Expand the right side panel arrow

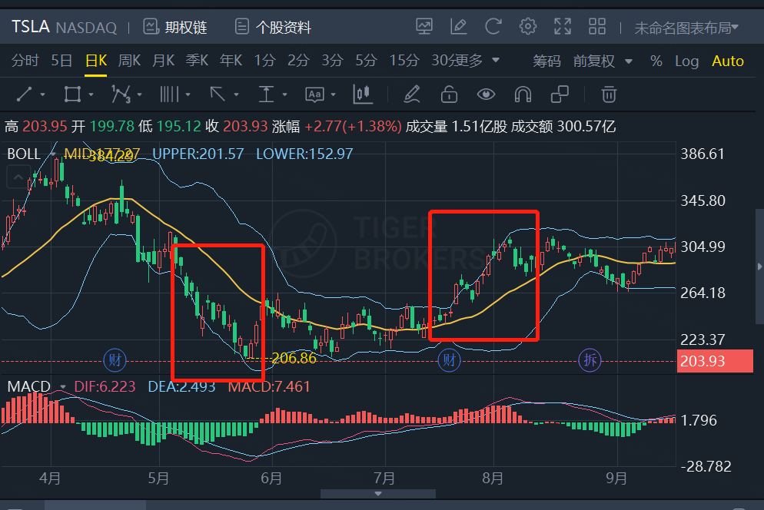[759, 267]
